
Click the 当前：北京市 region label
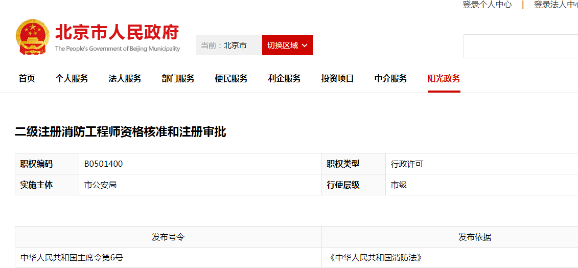[224, 46]
